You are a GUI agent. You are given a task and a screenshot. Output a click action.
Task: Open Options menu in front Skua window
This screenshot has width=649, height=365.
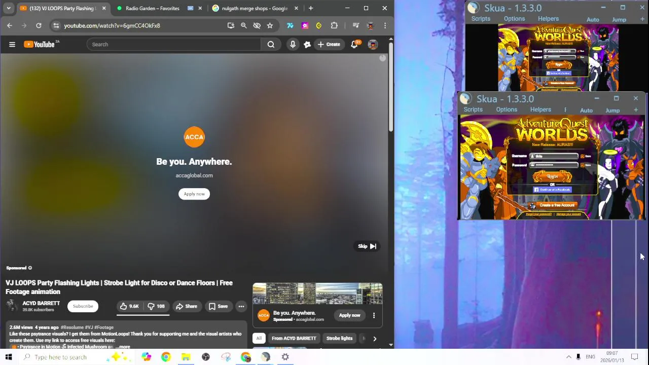(x=507, y=109)
